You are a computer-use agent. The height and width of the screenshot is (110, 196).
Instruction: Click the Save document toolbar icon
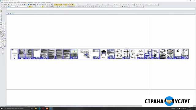tap(6, 5)
